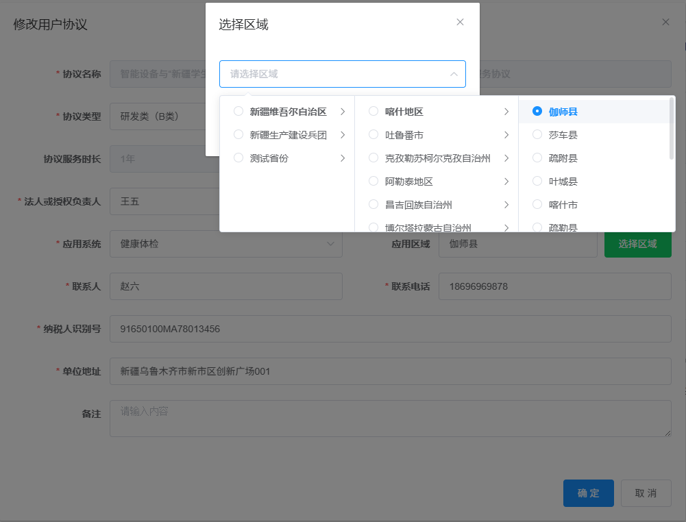Choose the 喀什地区 radio button
Image resolution: width=686 pixels, height=522 pixels.
pyautogui.click(x=373, y=112)
